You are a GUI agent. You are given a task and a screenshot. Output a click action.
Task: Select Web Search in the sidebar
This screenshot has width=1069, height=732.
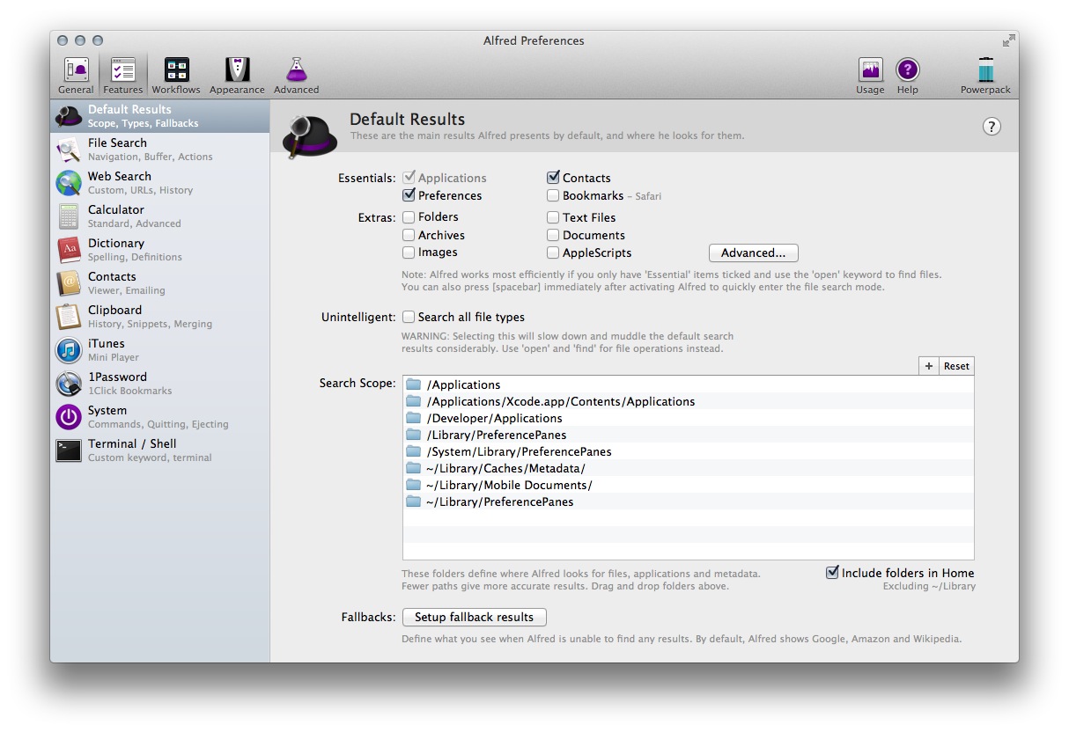pyautogui.click(x=160, y=183)
